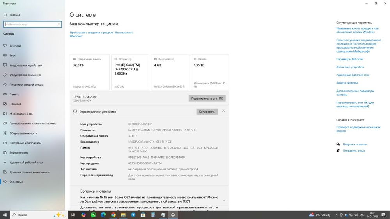This screenshot has height=219, width=390.
Task: Click the taskbar Поиск search box
Action: coord(39,215)
